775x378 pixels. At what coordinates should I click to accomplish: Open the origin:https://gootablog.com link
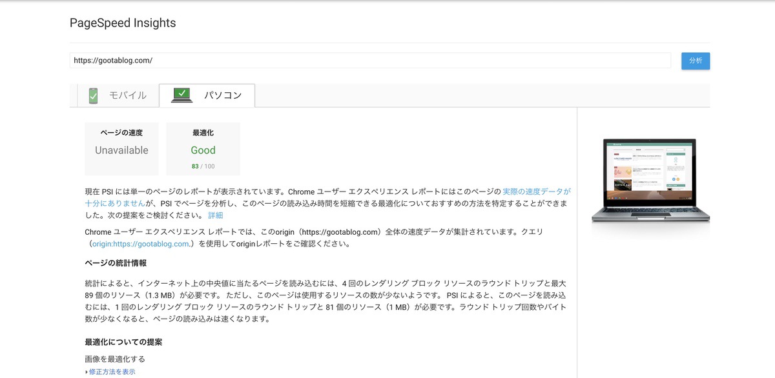click(x=141, y=244)
